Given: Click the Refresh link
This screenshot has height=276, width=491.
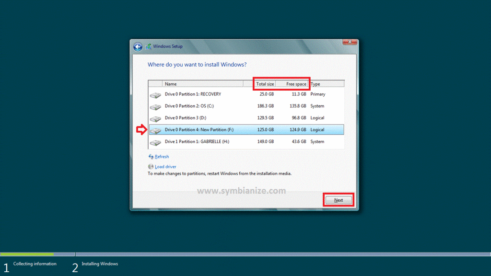Looking at the screenshot, I should (x=162, y=157).
